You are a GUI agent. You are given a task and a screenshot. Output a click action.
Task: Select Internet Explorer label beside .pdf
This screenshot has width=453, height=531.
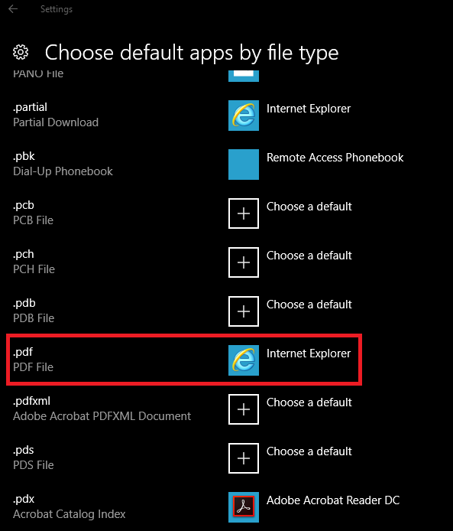[x=309, y=353]
